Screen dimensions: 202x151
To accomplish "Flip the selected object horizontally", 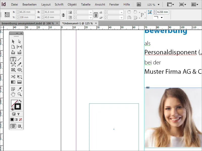I will point(129,17).
